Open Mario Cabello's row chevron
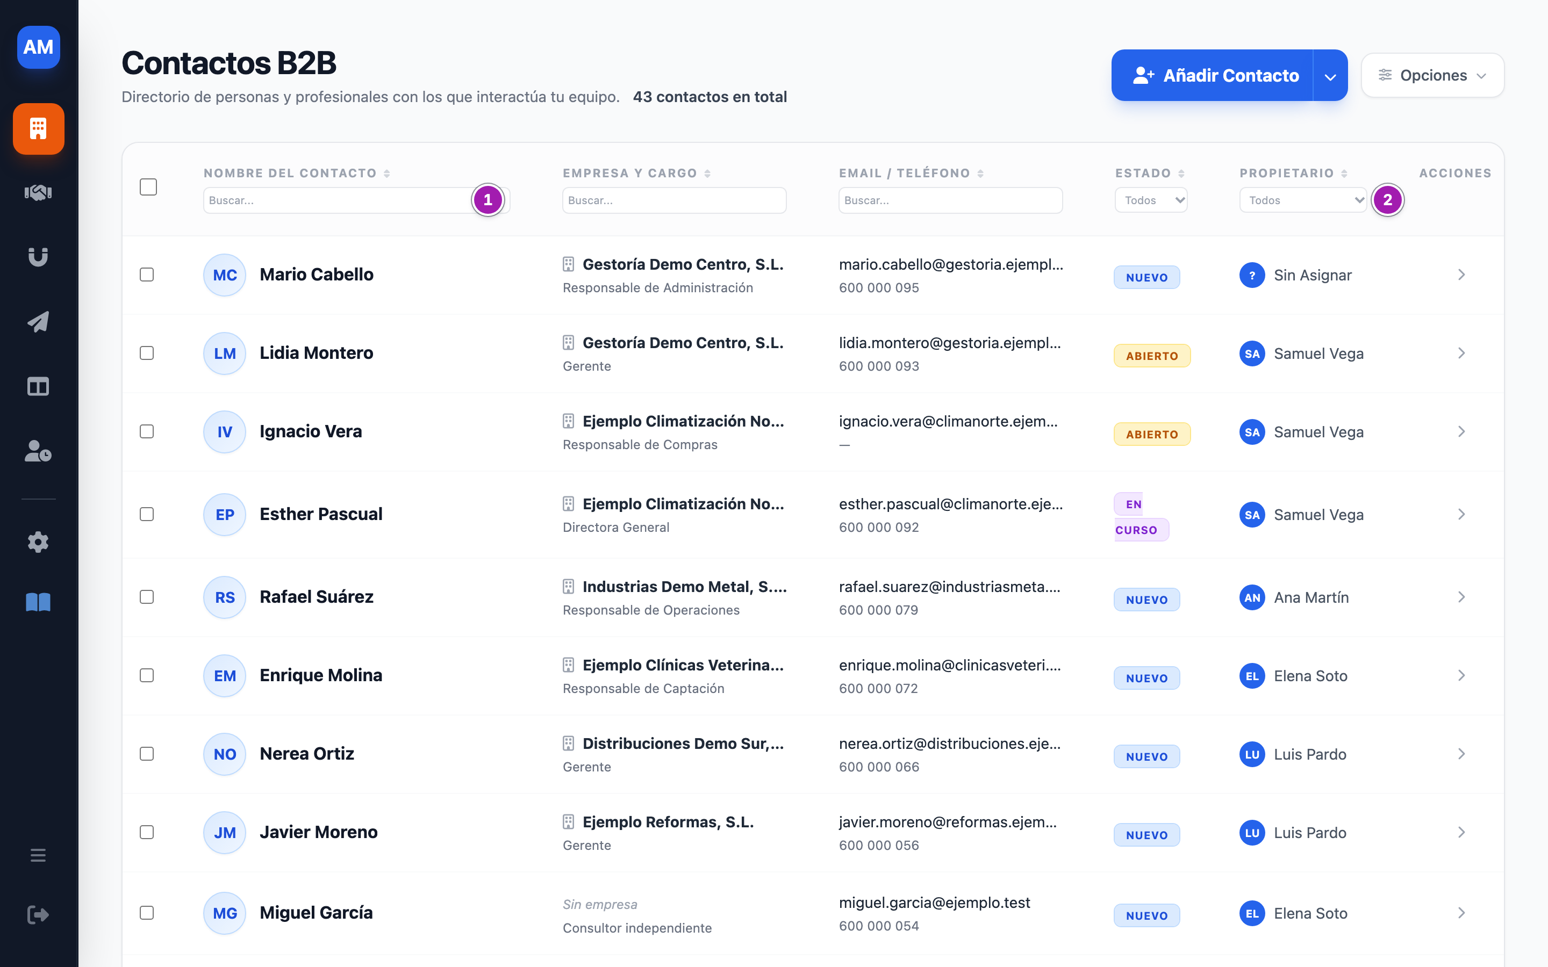Viewport: 1548px width, 967px height. point(1461,275)
